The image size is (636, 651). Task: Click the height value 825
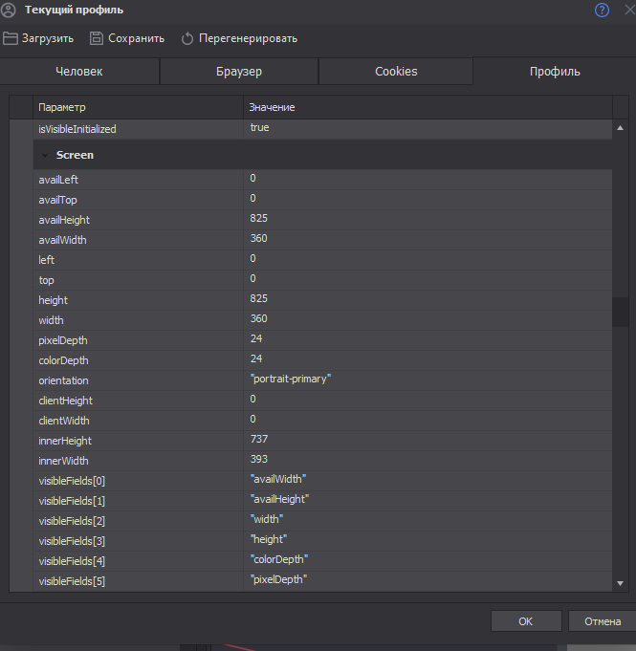click(259, 298)
